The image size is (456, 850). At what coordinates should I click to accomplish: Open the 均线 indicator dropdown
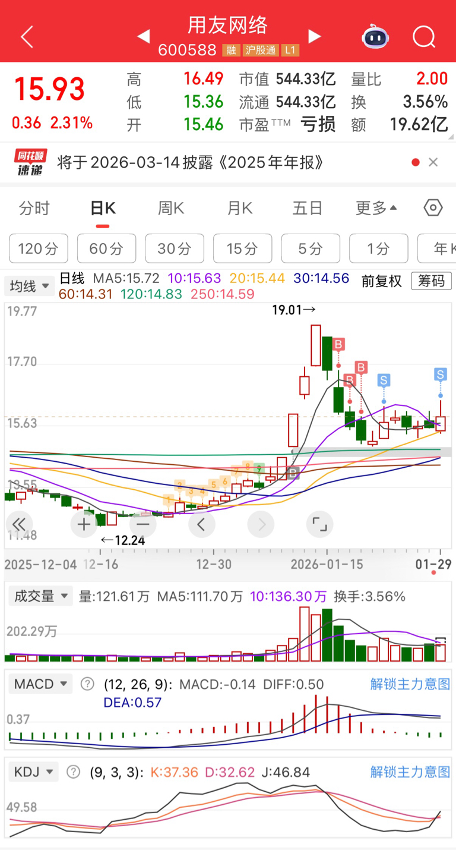pos(30,286)
